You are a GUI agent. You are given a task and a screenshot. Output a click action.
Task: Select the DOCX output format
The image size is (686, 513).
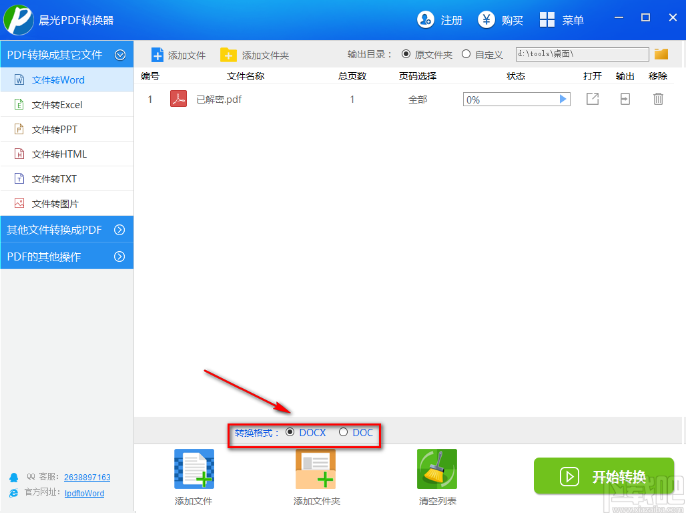(x=291, y=432)
